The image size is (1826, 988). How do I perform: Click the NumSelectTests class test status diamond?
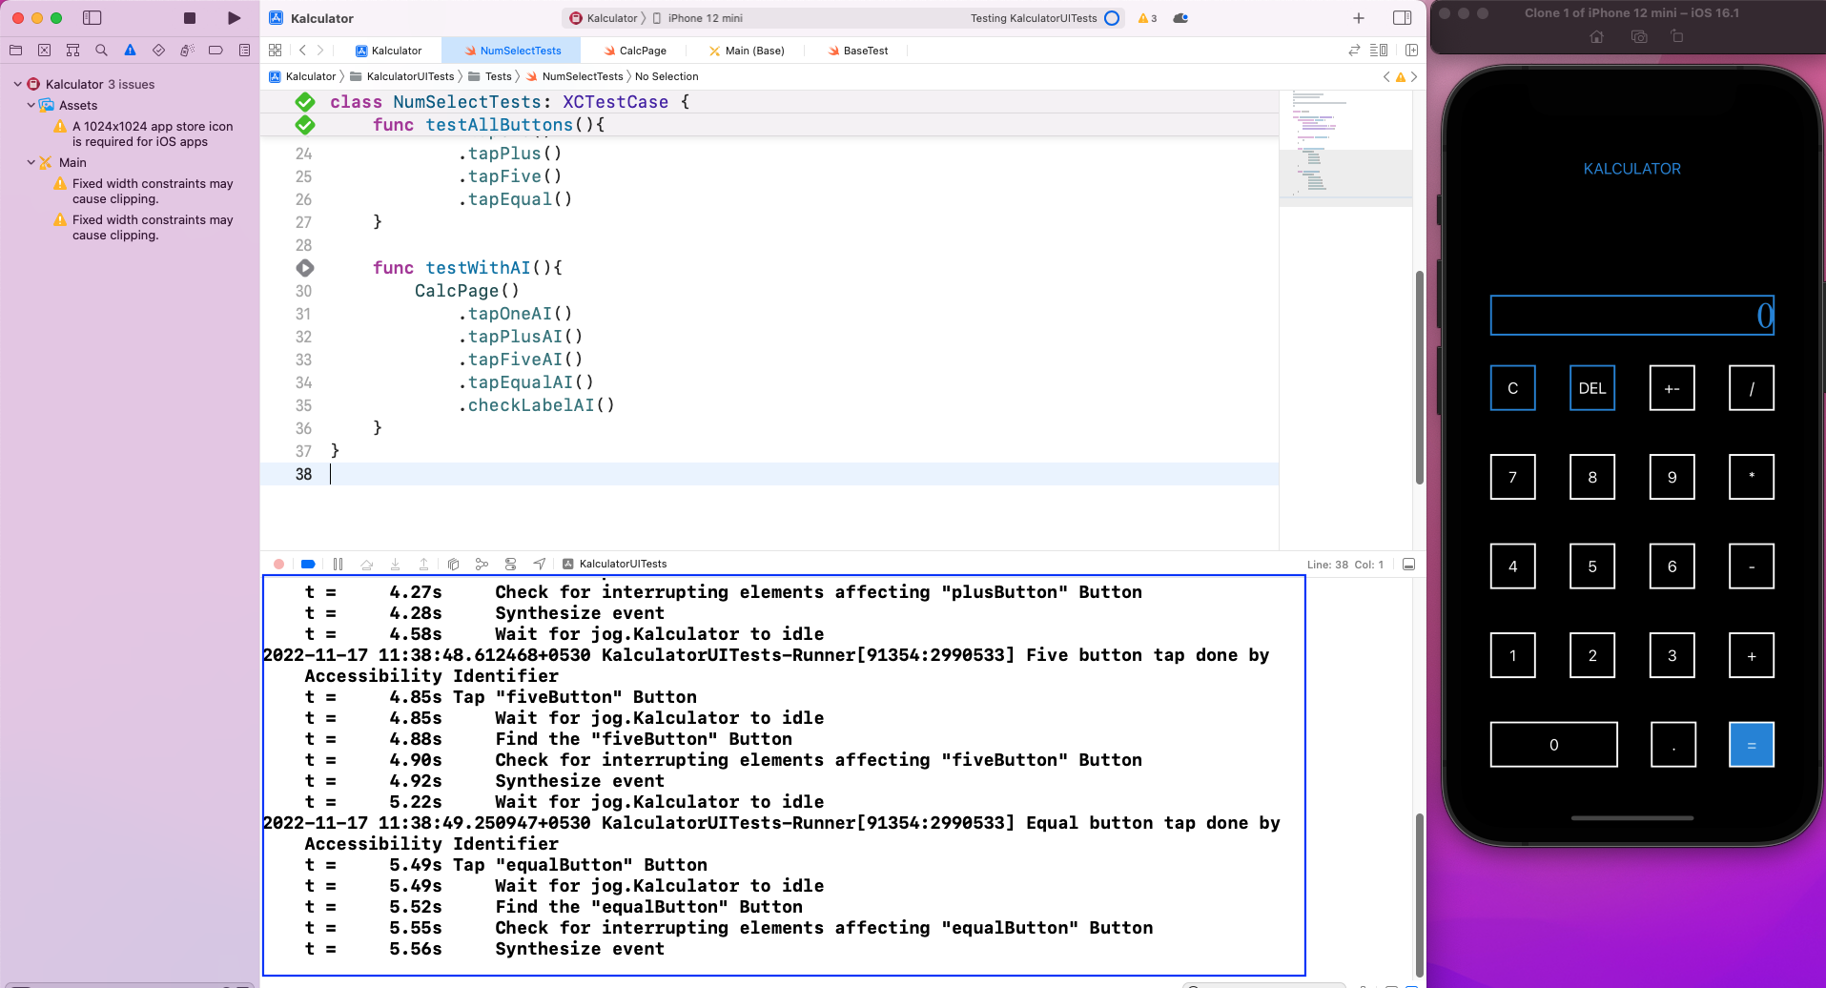click(x=305, y=102)
